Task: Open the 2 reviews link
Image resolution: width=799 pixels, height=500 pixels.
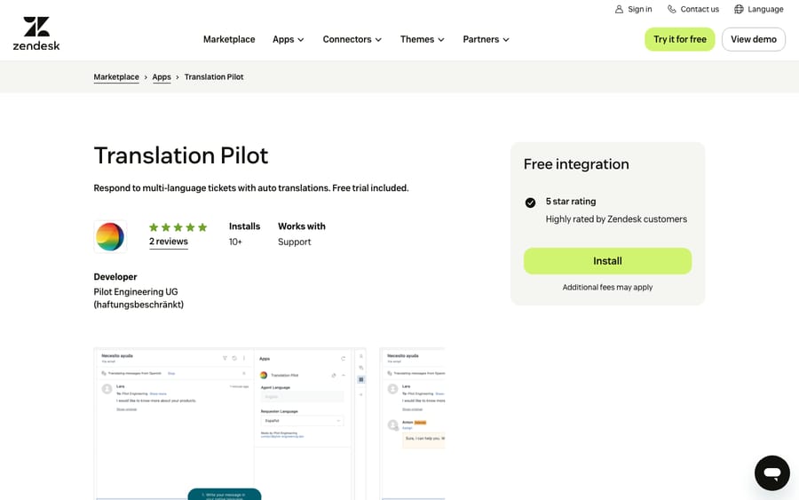Action: pos(168,242)
